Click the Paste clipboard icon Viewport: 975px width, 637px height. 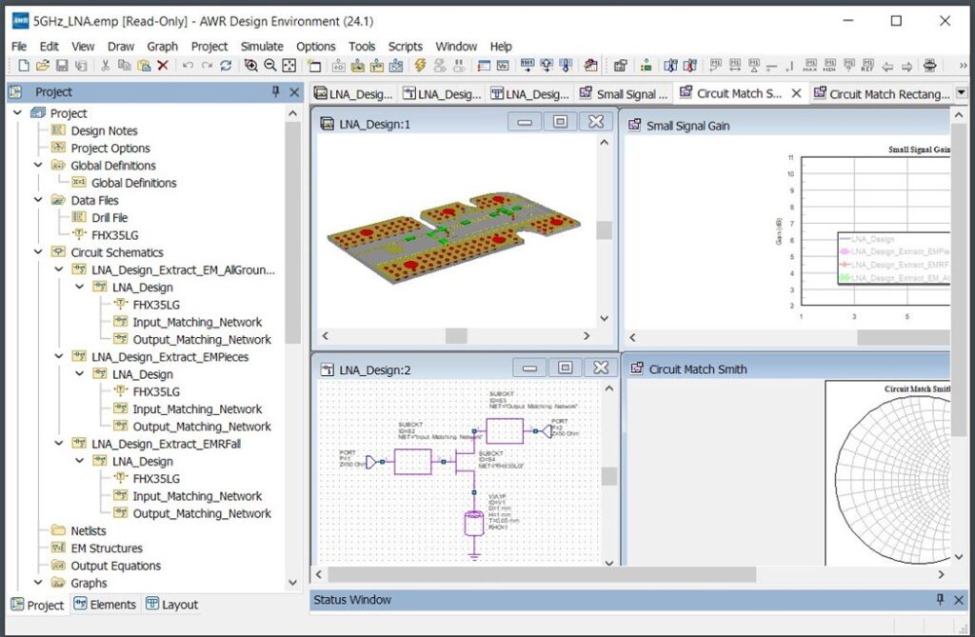coord(144,66)
